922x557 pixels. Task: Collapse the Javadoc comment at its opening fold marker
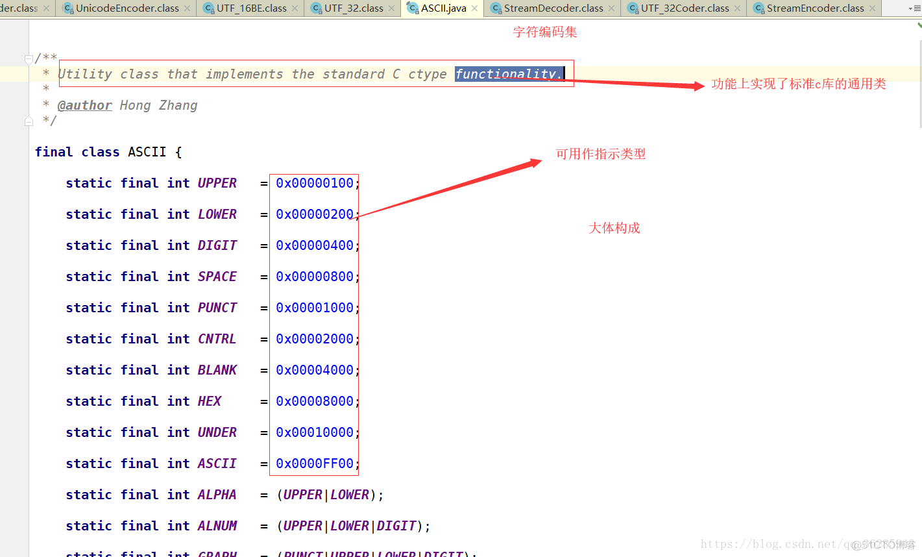tap(29, 59)
